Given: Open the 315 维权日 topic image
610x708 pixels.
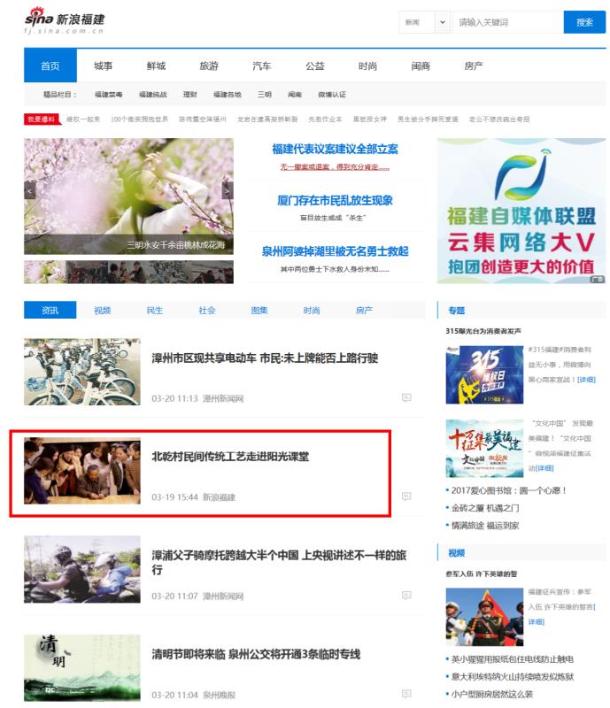Looking at the screenshot, I should tap(484, 374).
